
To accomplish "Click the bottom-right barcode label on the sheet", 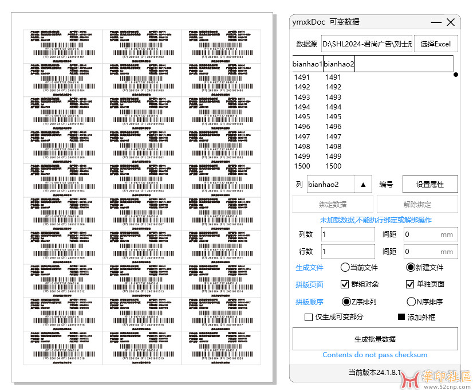I will pyautogui.click(x=221, y=348).
